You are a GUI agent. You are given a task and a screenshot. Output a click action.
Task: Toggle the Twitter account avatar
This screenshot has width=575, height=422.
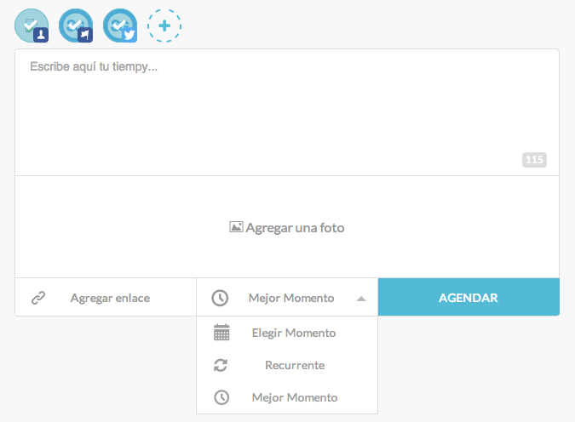tap(120, 26)
